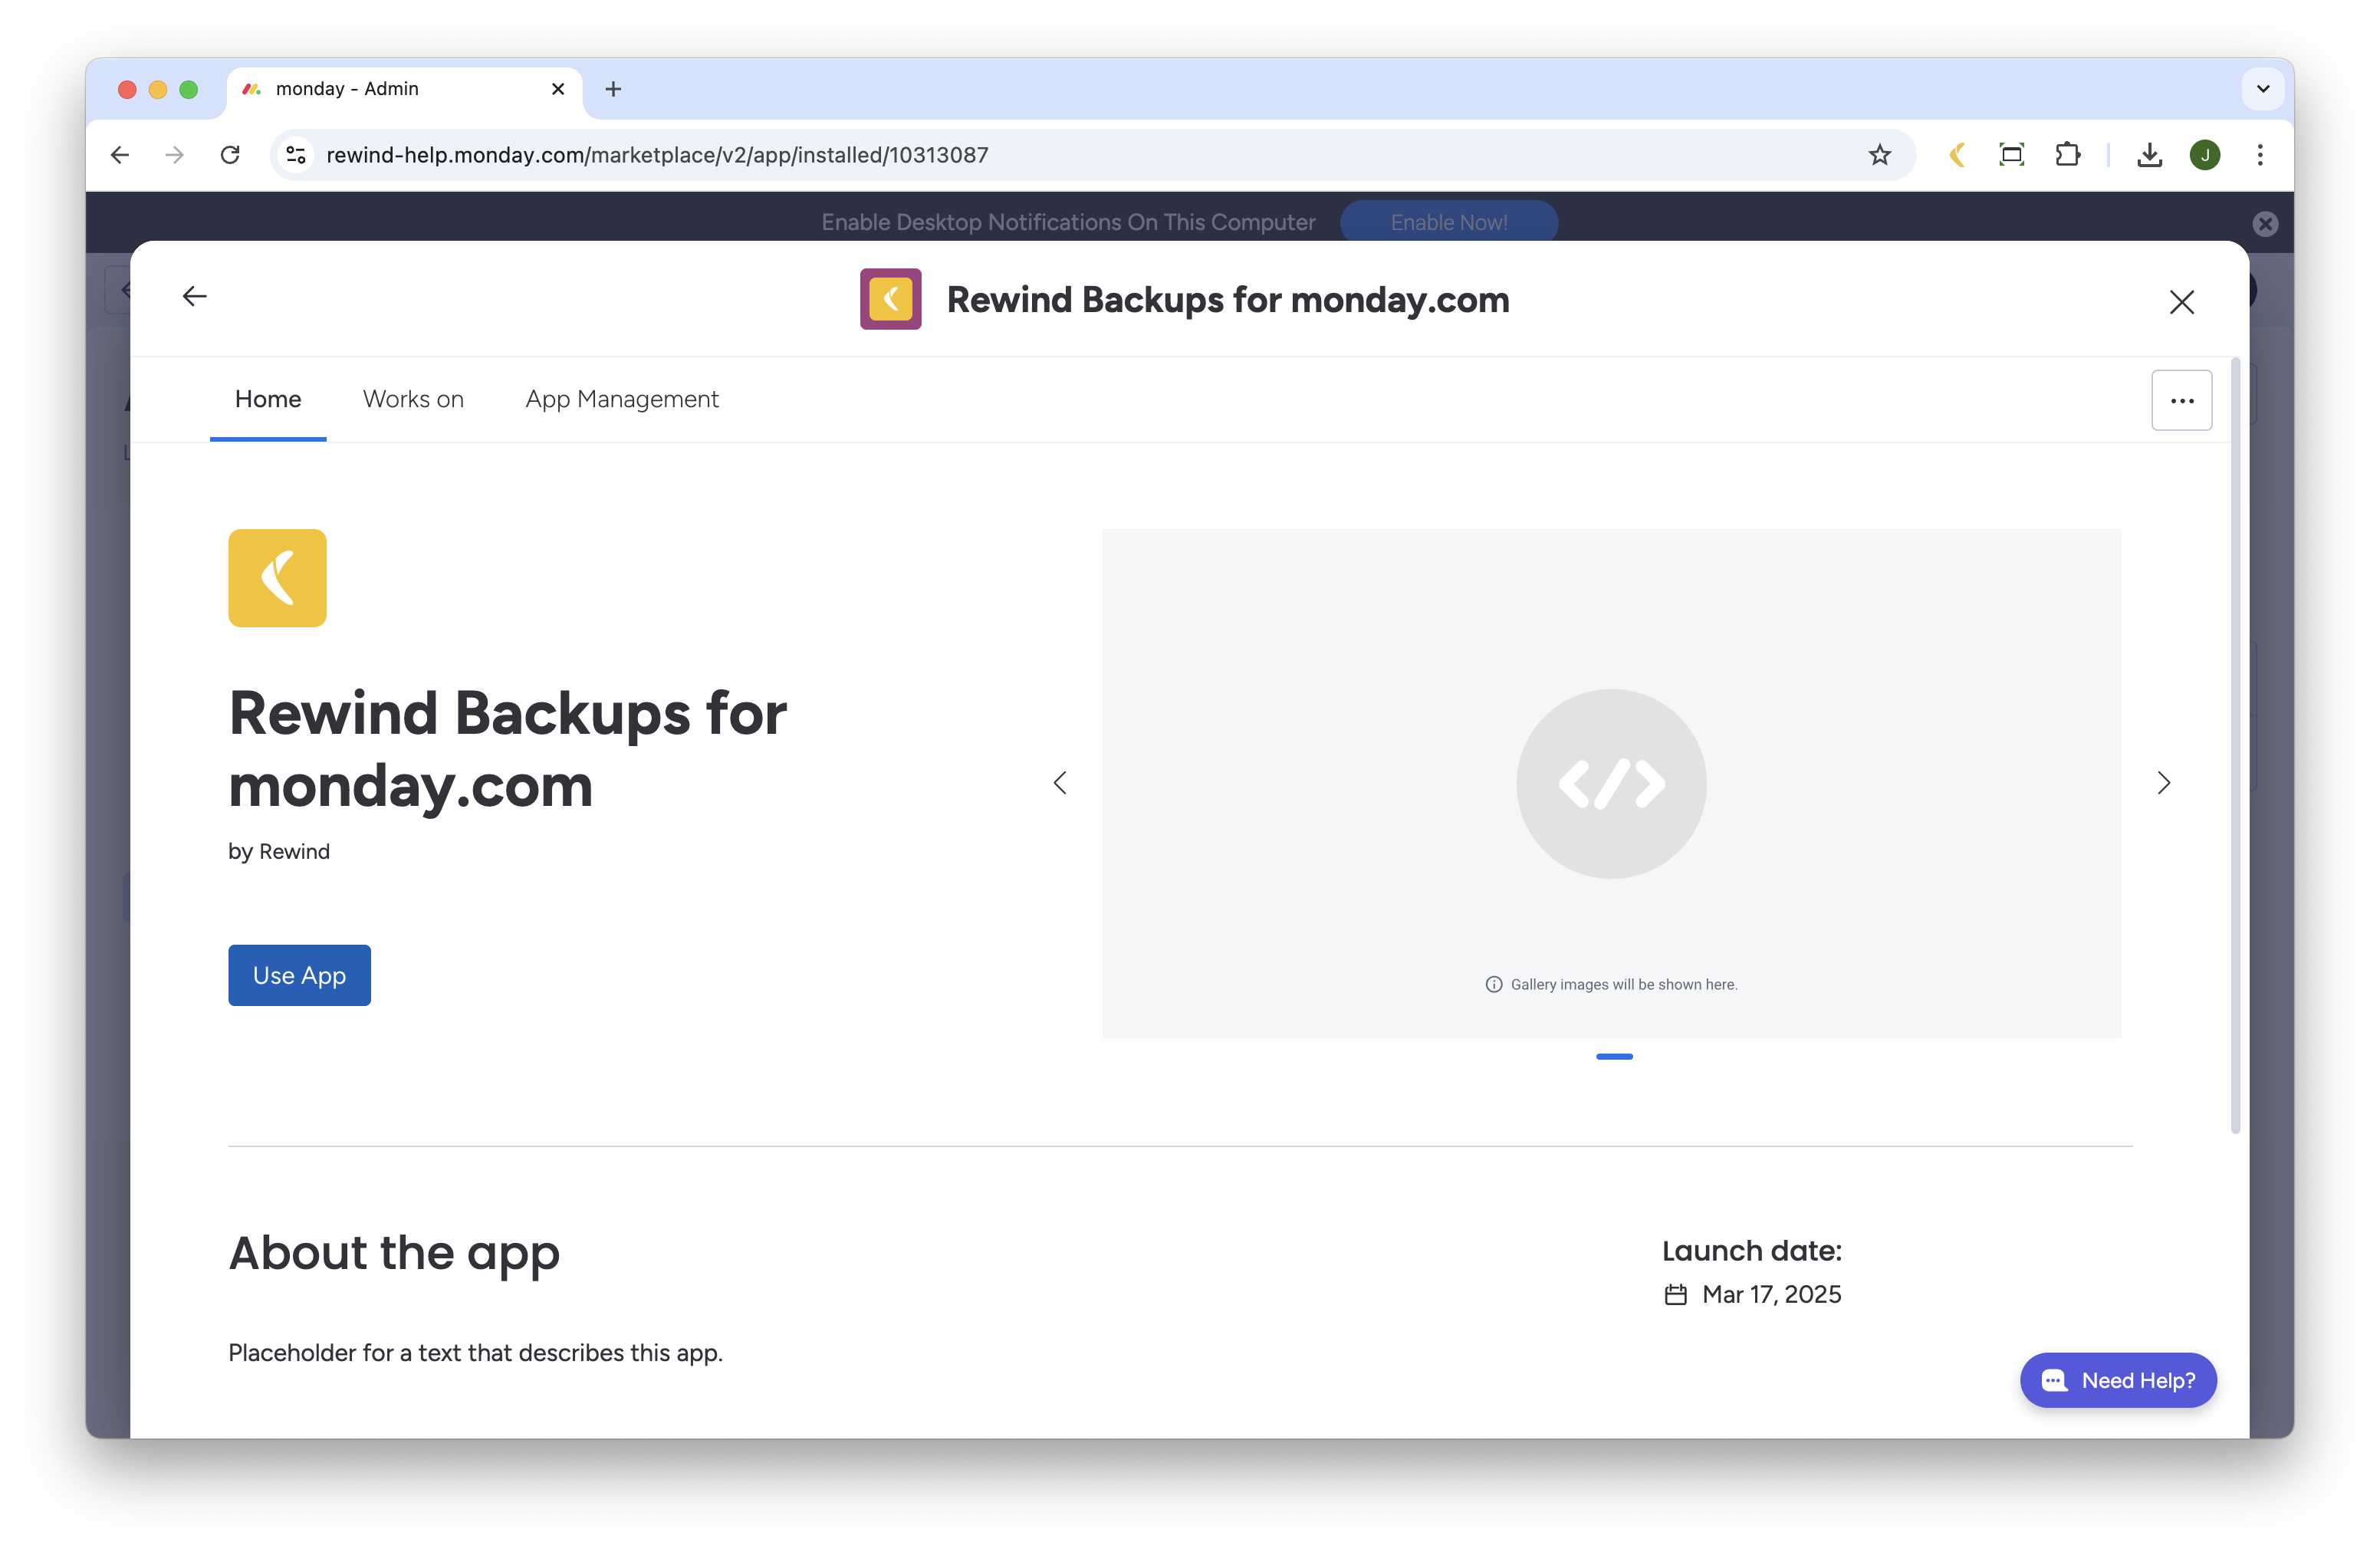Select the Home tab
The width and height of the screenshot is (2380, 1552).
tap(268, 399)
